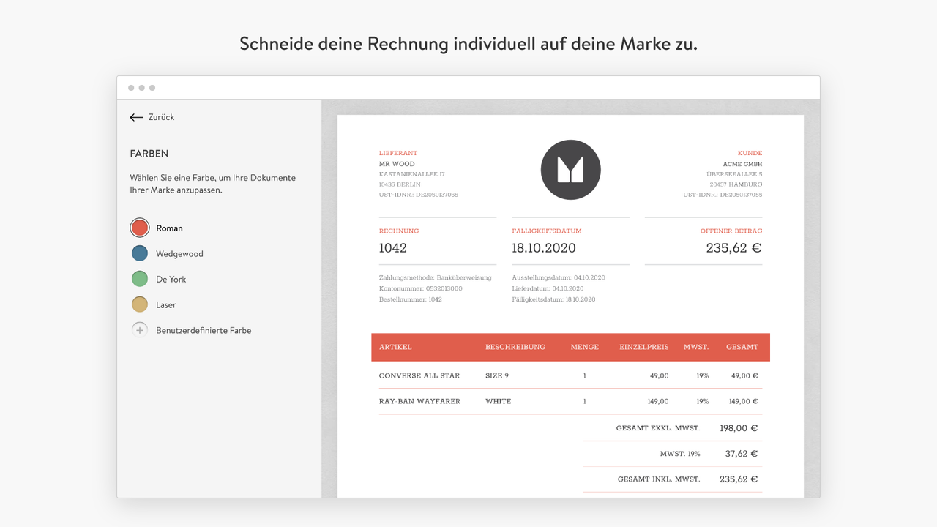Click the LIEFERANT label

(x=398, y=153)
